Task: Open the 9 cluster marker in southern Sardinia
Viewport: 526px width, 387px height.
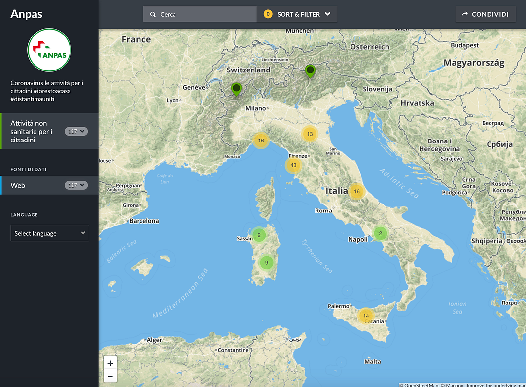Action: coord(266,263)
